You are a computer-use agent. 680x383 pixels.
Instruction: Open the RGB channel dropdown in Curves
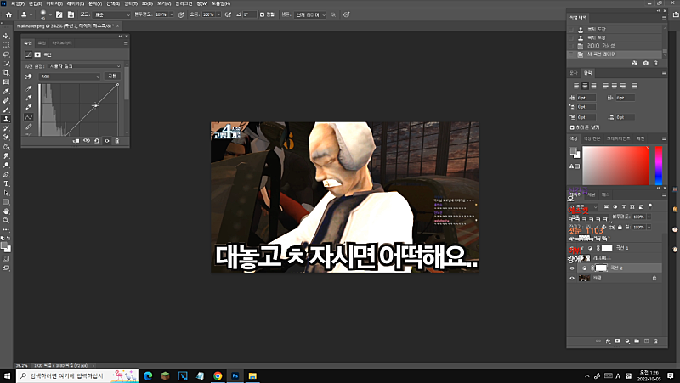(70, 76)
